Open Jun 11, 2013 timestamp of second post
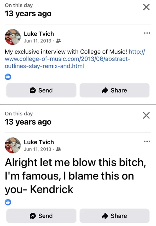156x226 pixels. point(37,149)
